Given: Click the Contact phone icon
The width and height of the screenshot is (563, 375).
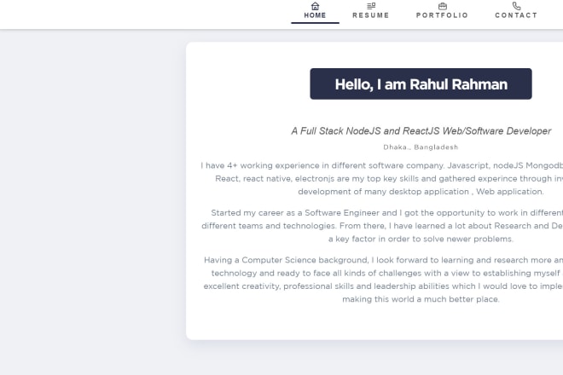Looking at the screenshot, I should pos(516,6).
